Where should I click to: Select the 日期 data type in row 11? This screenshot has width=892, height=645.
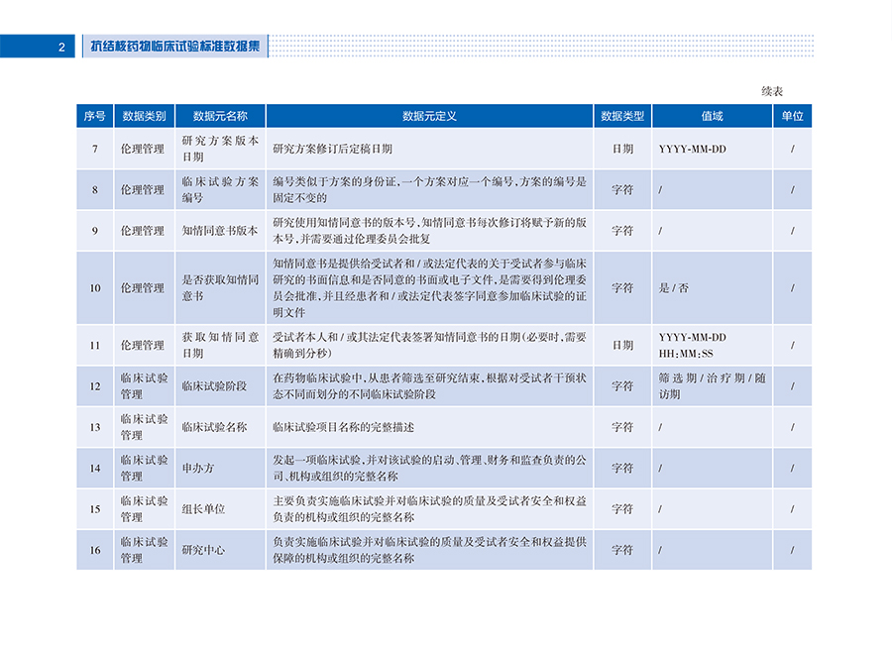click(x=622, y=345)
